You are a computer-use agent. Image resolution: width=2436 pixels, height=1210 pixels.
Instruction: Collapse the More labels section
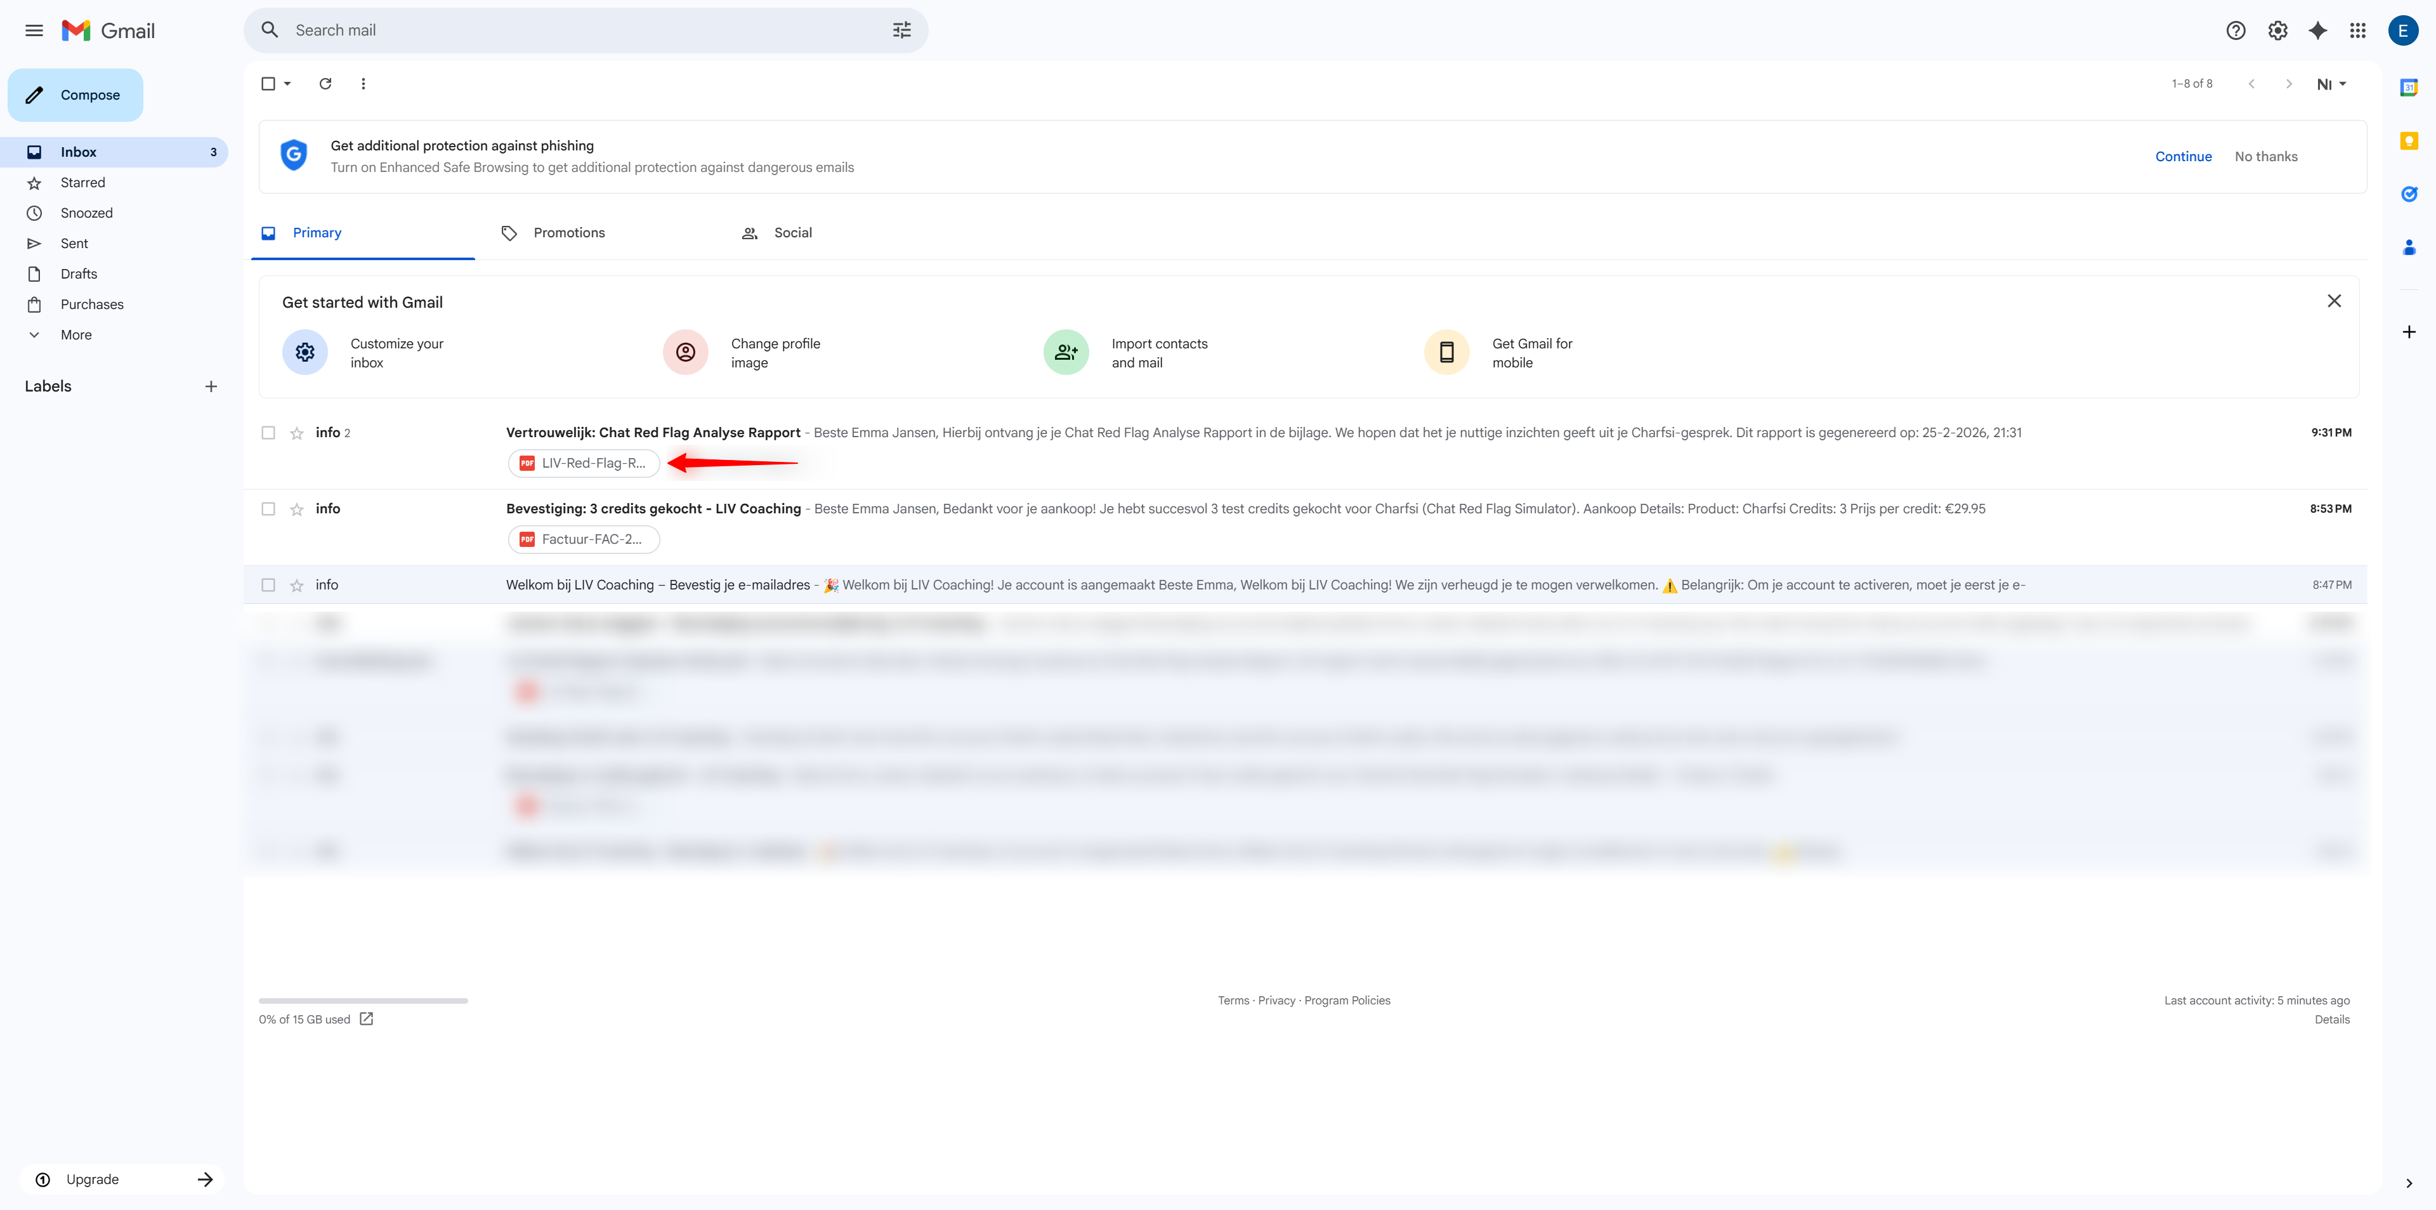(34, 334)
